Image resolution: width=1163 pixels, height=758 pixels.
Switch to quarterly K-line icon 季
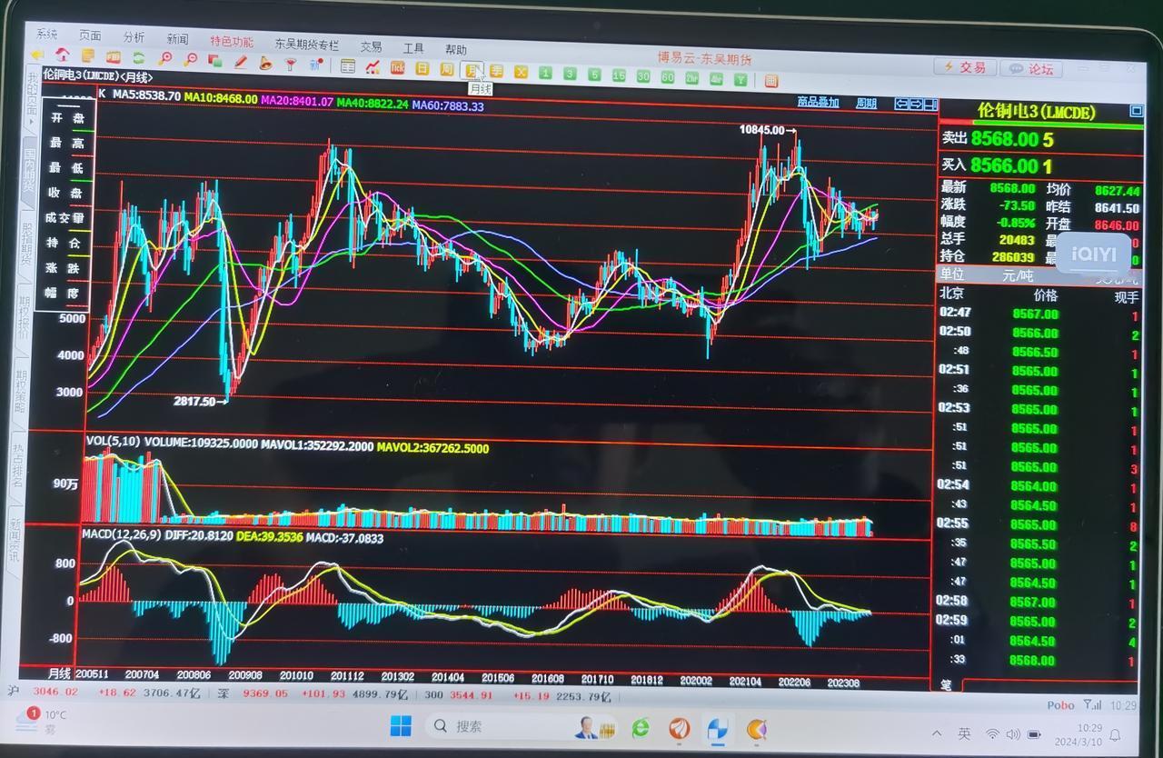click(x=496, y=71)
